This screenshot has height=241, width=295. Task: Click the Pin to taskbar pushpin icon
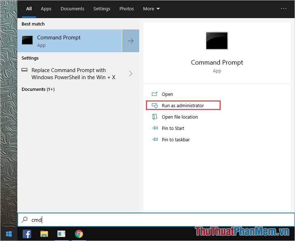[154, 139]
